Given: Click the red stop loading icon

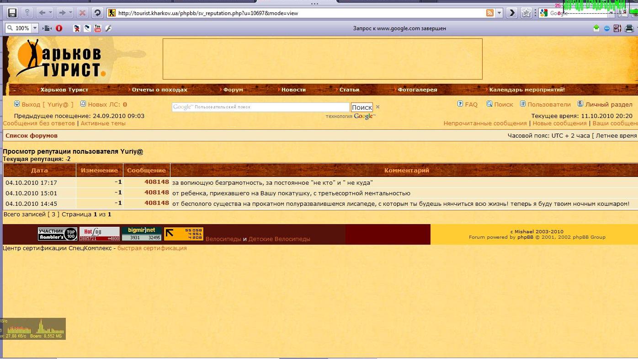Looking at the screenshot, I should [x=82, y=13].
